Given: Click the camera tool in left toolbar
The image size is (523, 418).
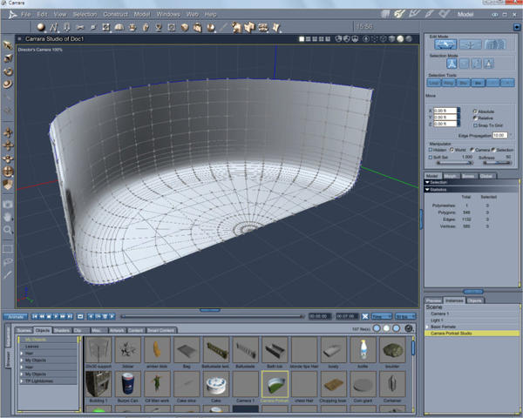Looking at the screenshot, I should click(x=8, y=203).
